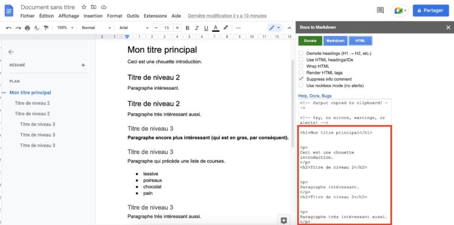Screen dimensions: 454x225
Task: Edit the font size field
Action: [x=167, y=28]
